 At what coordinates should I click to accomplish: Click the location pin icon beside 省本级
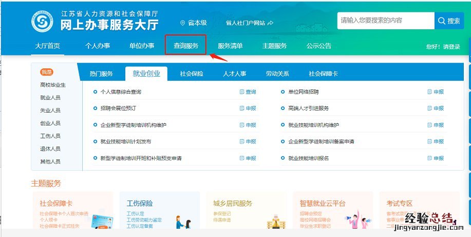(x=182, y=23)
